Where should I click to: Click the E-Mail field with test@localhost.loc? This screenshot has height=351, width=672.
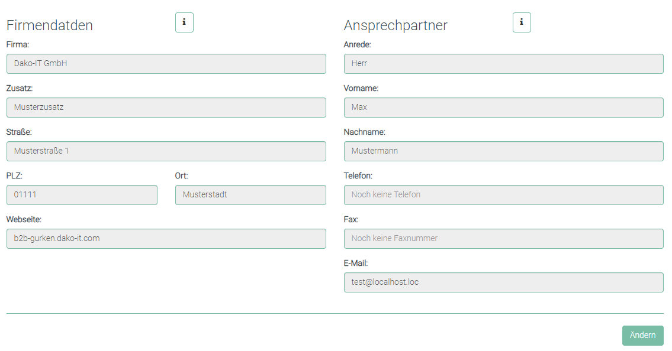503,282
